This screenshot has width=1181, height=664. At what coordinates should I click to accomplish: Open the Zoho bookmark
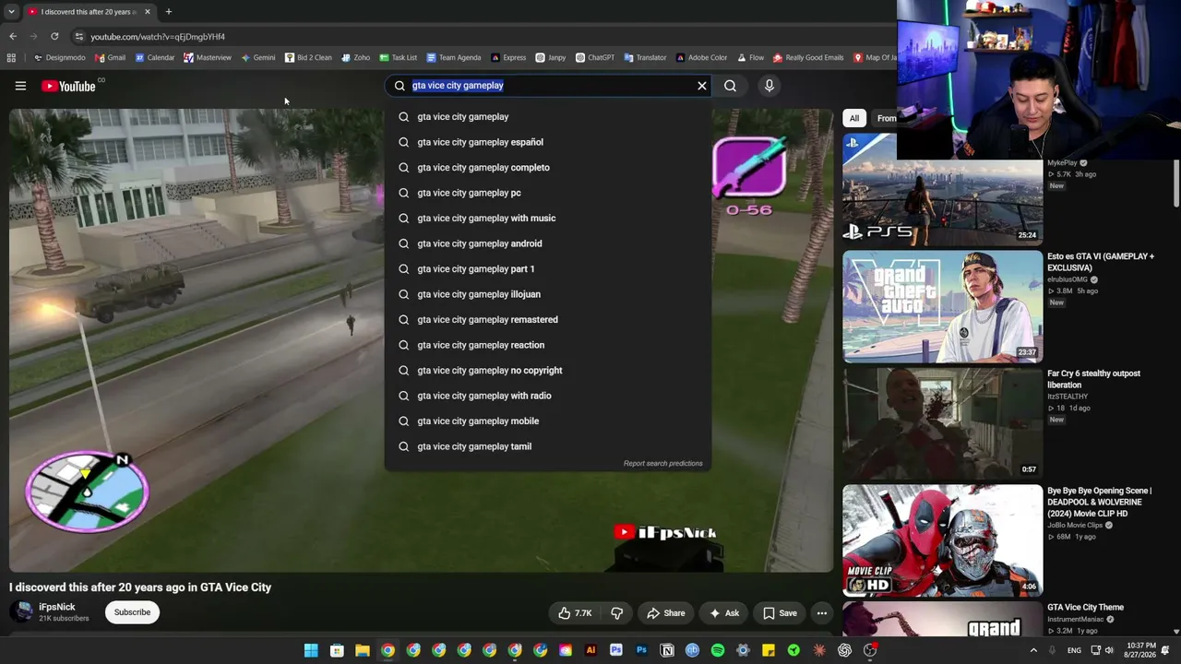pos(355,57)
